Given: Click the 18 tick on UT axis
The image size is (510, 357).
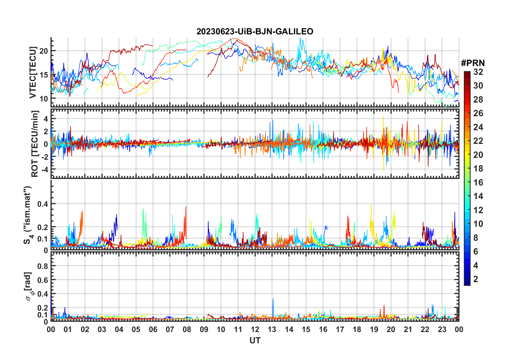Looking at the screenshot, I should tap(357, 329).
